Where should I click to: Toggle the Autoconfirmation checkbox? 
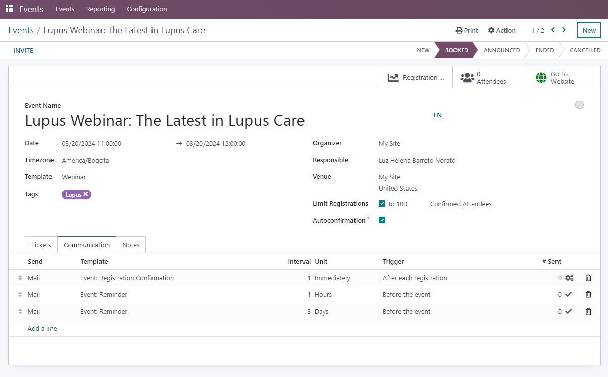pyautogui.click(x=382, y=220)
